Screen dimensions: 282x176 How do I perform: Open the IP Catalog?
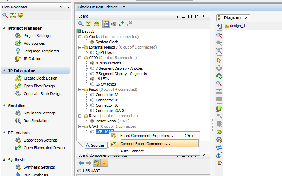(x=32, y=59)
